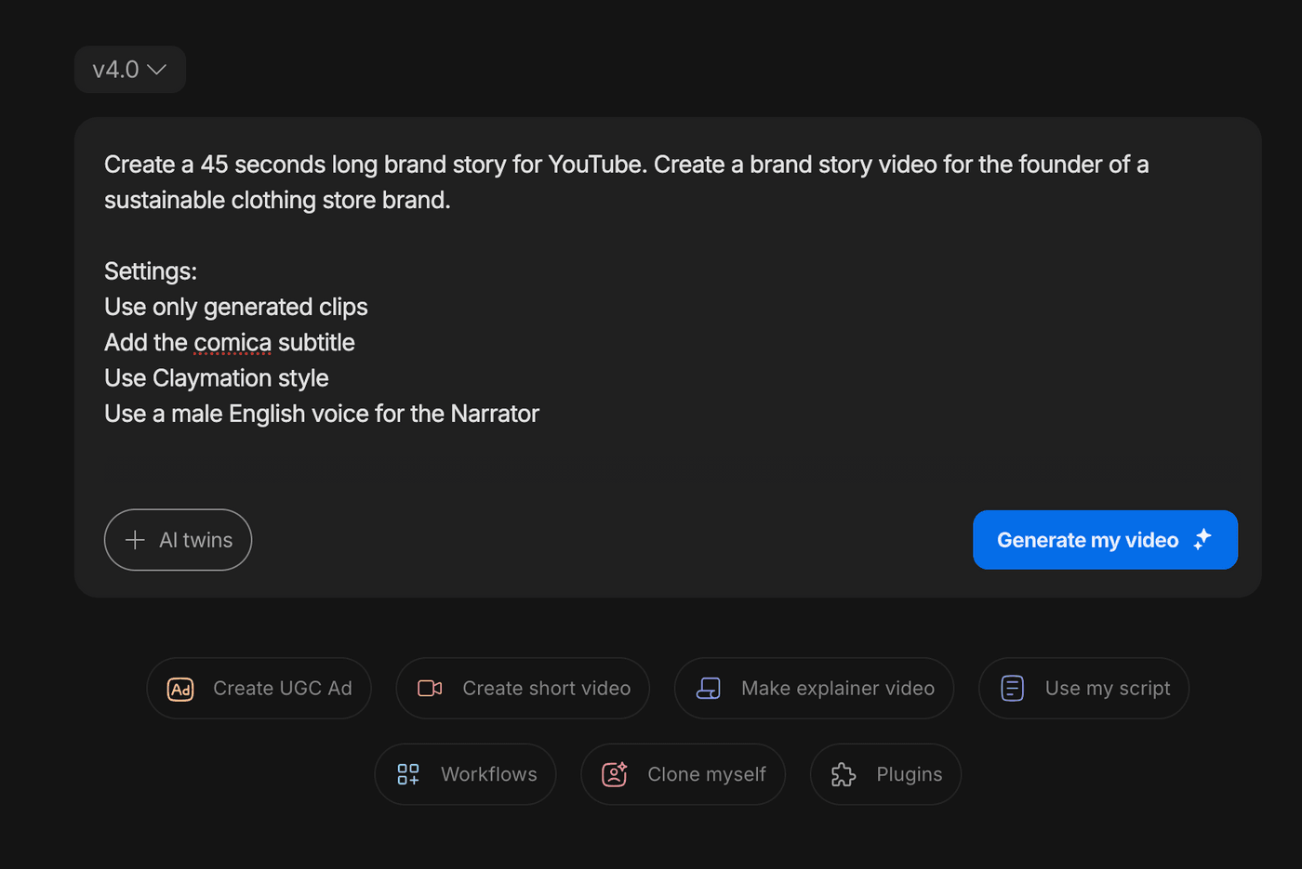Click the puzzle piece icon for Plugins
The image size is (1302, 869).
pos(844,774)
